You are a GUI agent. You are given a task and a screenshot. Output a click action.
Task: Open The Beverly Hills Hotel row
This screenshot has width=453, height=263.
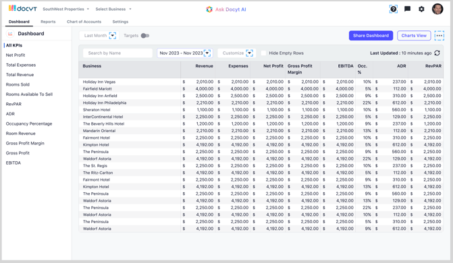coord(261,124)
